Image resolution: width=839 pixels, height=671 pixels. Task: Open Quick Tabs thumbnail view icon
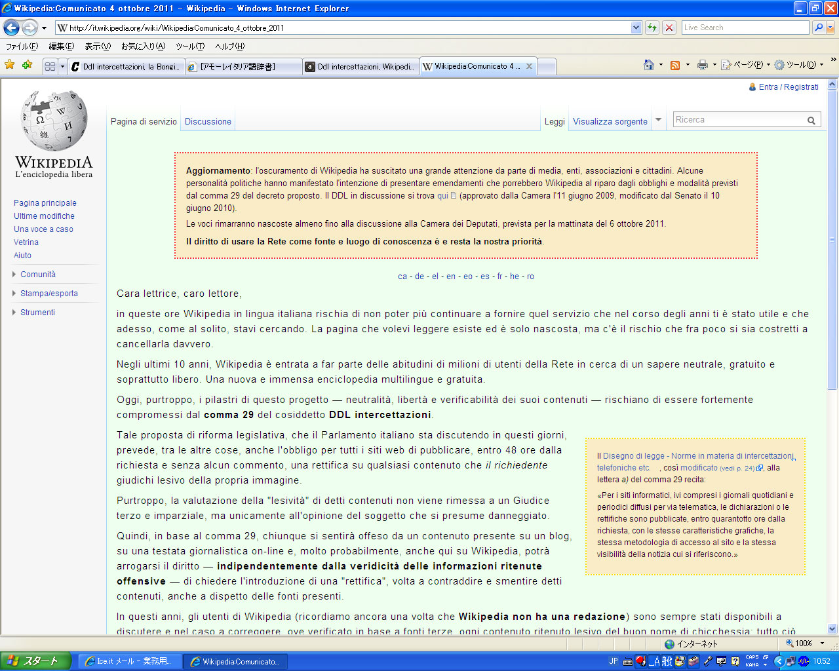pyautogui.click(x=50, y=66)
